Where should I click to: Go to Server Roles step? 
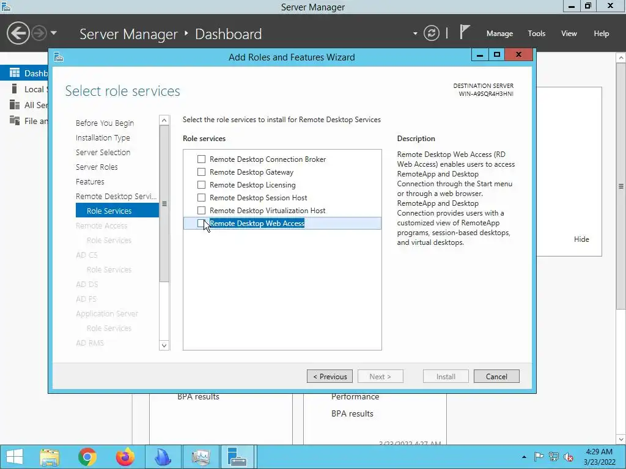pos(97,167)
